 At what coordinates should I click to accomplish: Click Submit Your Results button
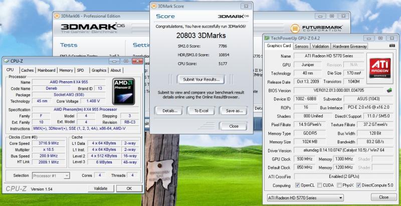(202, 80)
